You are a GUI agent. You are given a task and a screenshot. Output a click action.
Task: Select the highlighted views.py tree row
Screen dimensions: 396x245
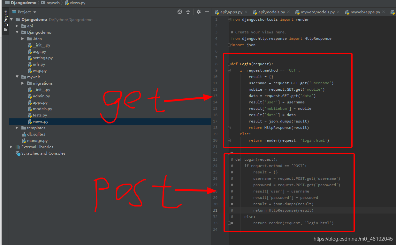(x=110, y=122)
